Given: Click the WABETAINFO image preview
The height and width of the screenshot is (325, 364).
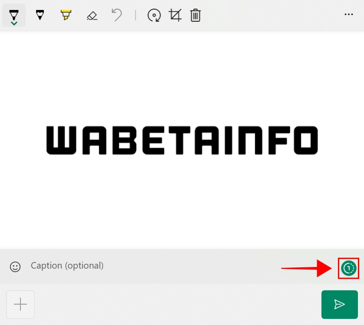Looking at the screenshot, I should coord(182,140).
